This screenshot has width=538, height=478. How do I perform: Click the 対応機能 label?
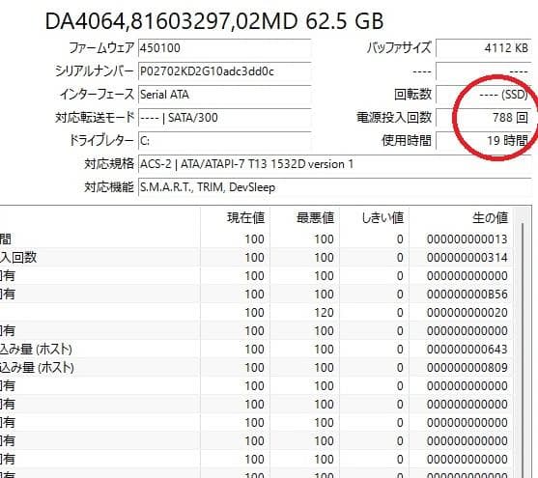pos(109,187)
